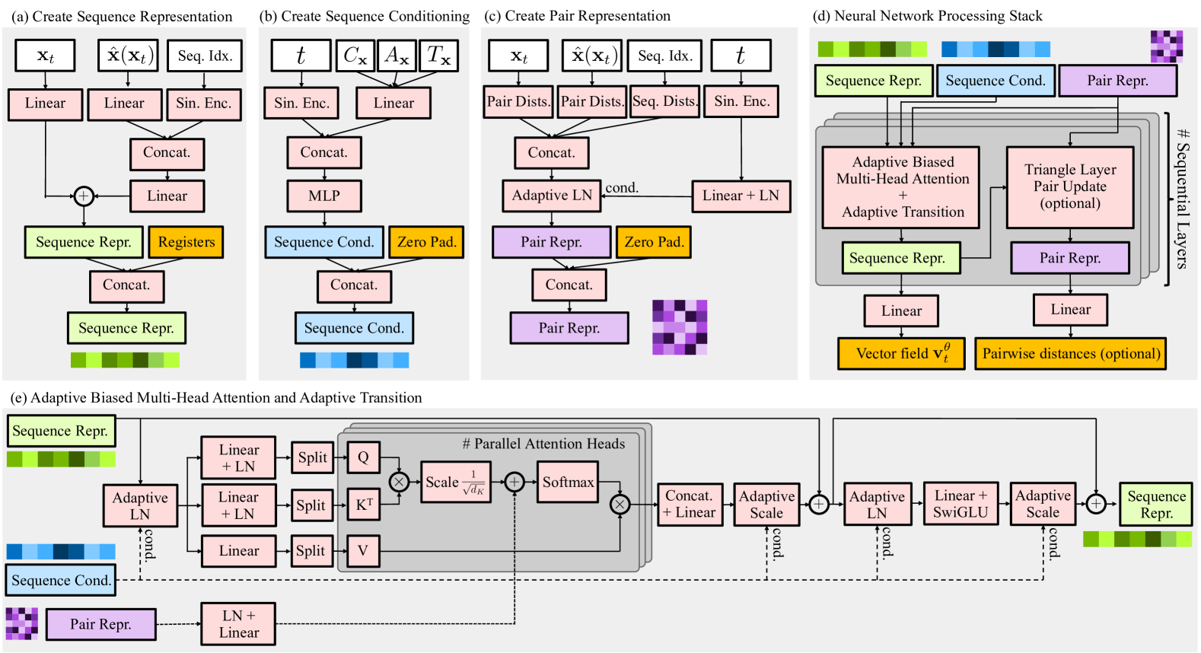Viewport: 1201px width, 653px height.
Task: Click the Pairwise distances (optional) box
Action: click(1071, 354)
